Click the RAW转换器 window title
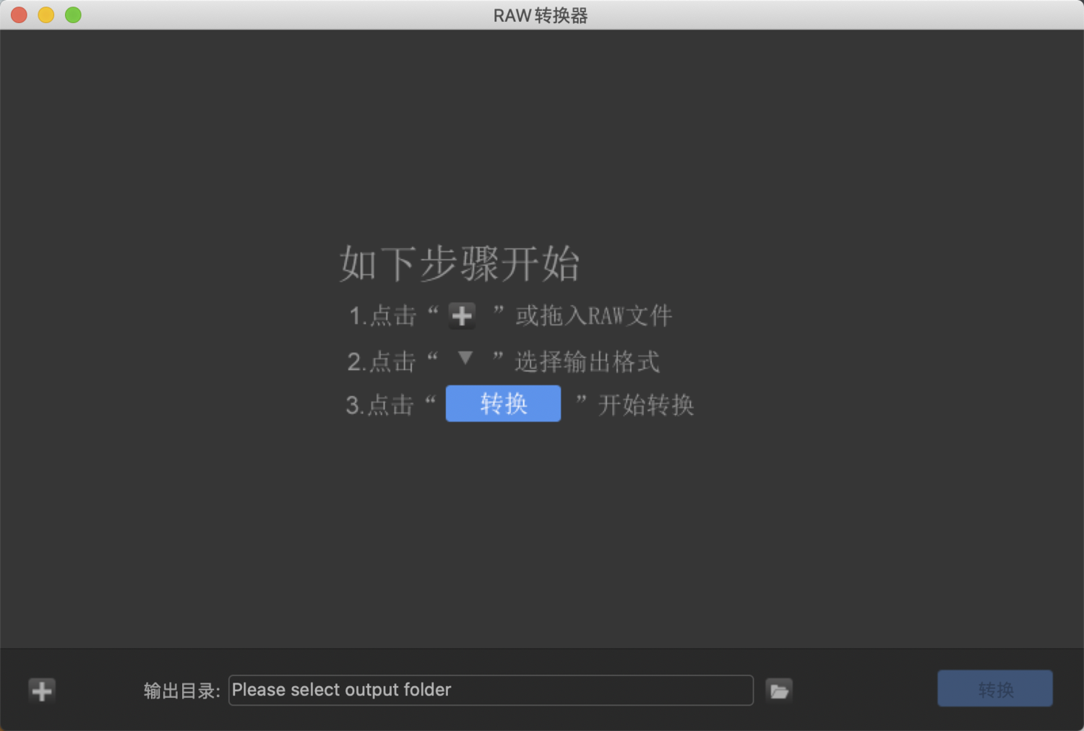The image size is (1084, 731). pyautogui.click(x=541, y=15)
